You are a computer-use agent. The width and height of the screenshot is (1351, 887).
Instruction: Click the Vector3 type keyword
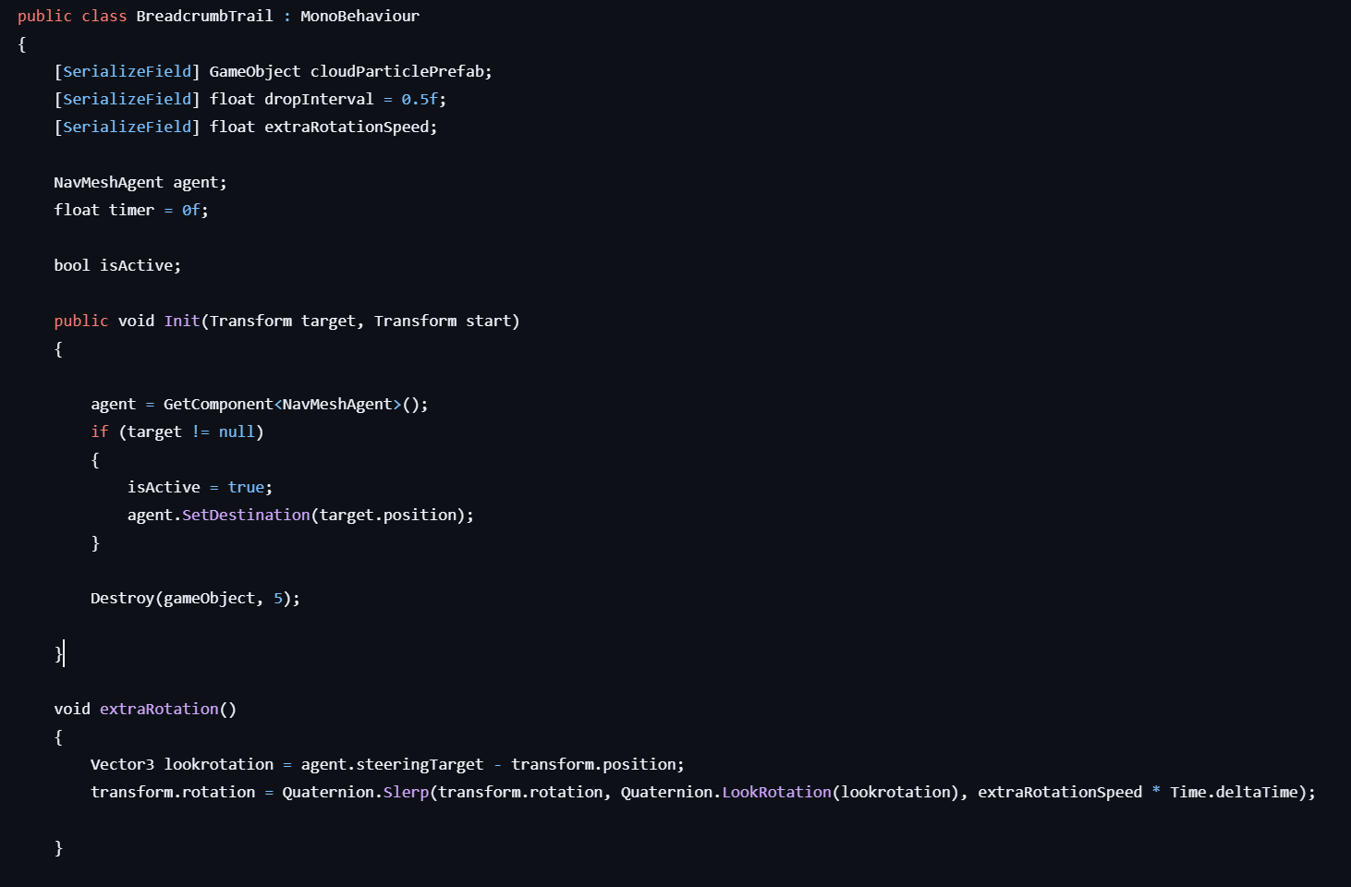pyautogui.click(x=122, y=764)
